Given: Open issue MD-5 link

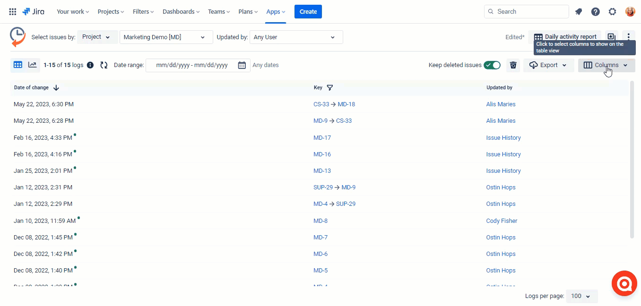Looking at the screenshot, I should (x=320, y=271).
